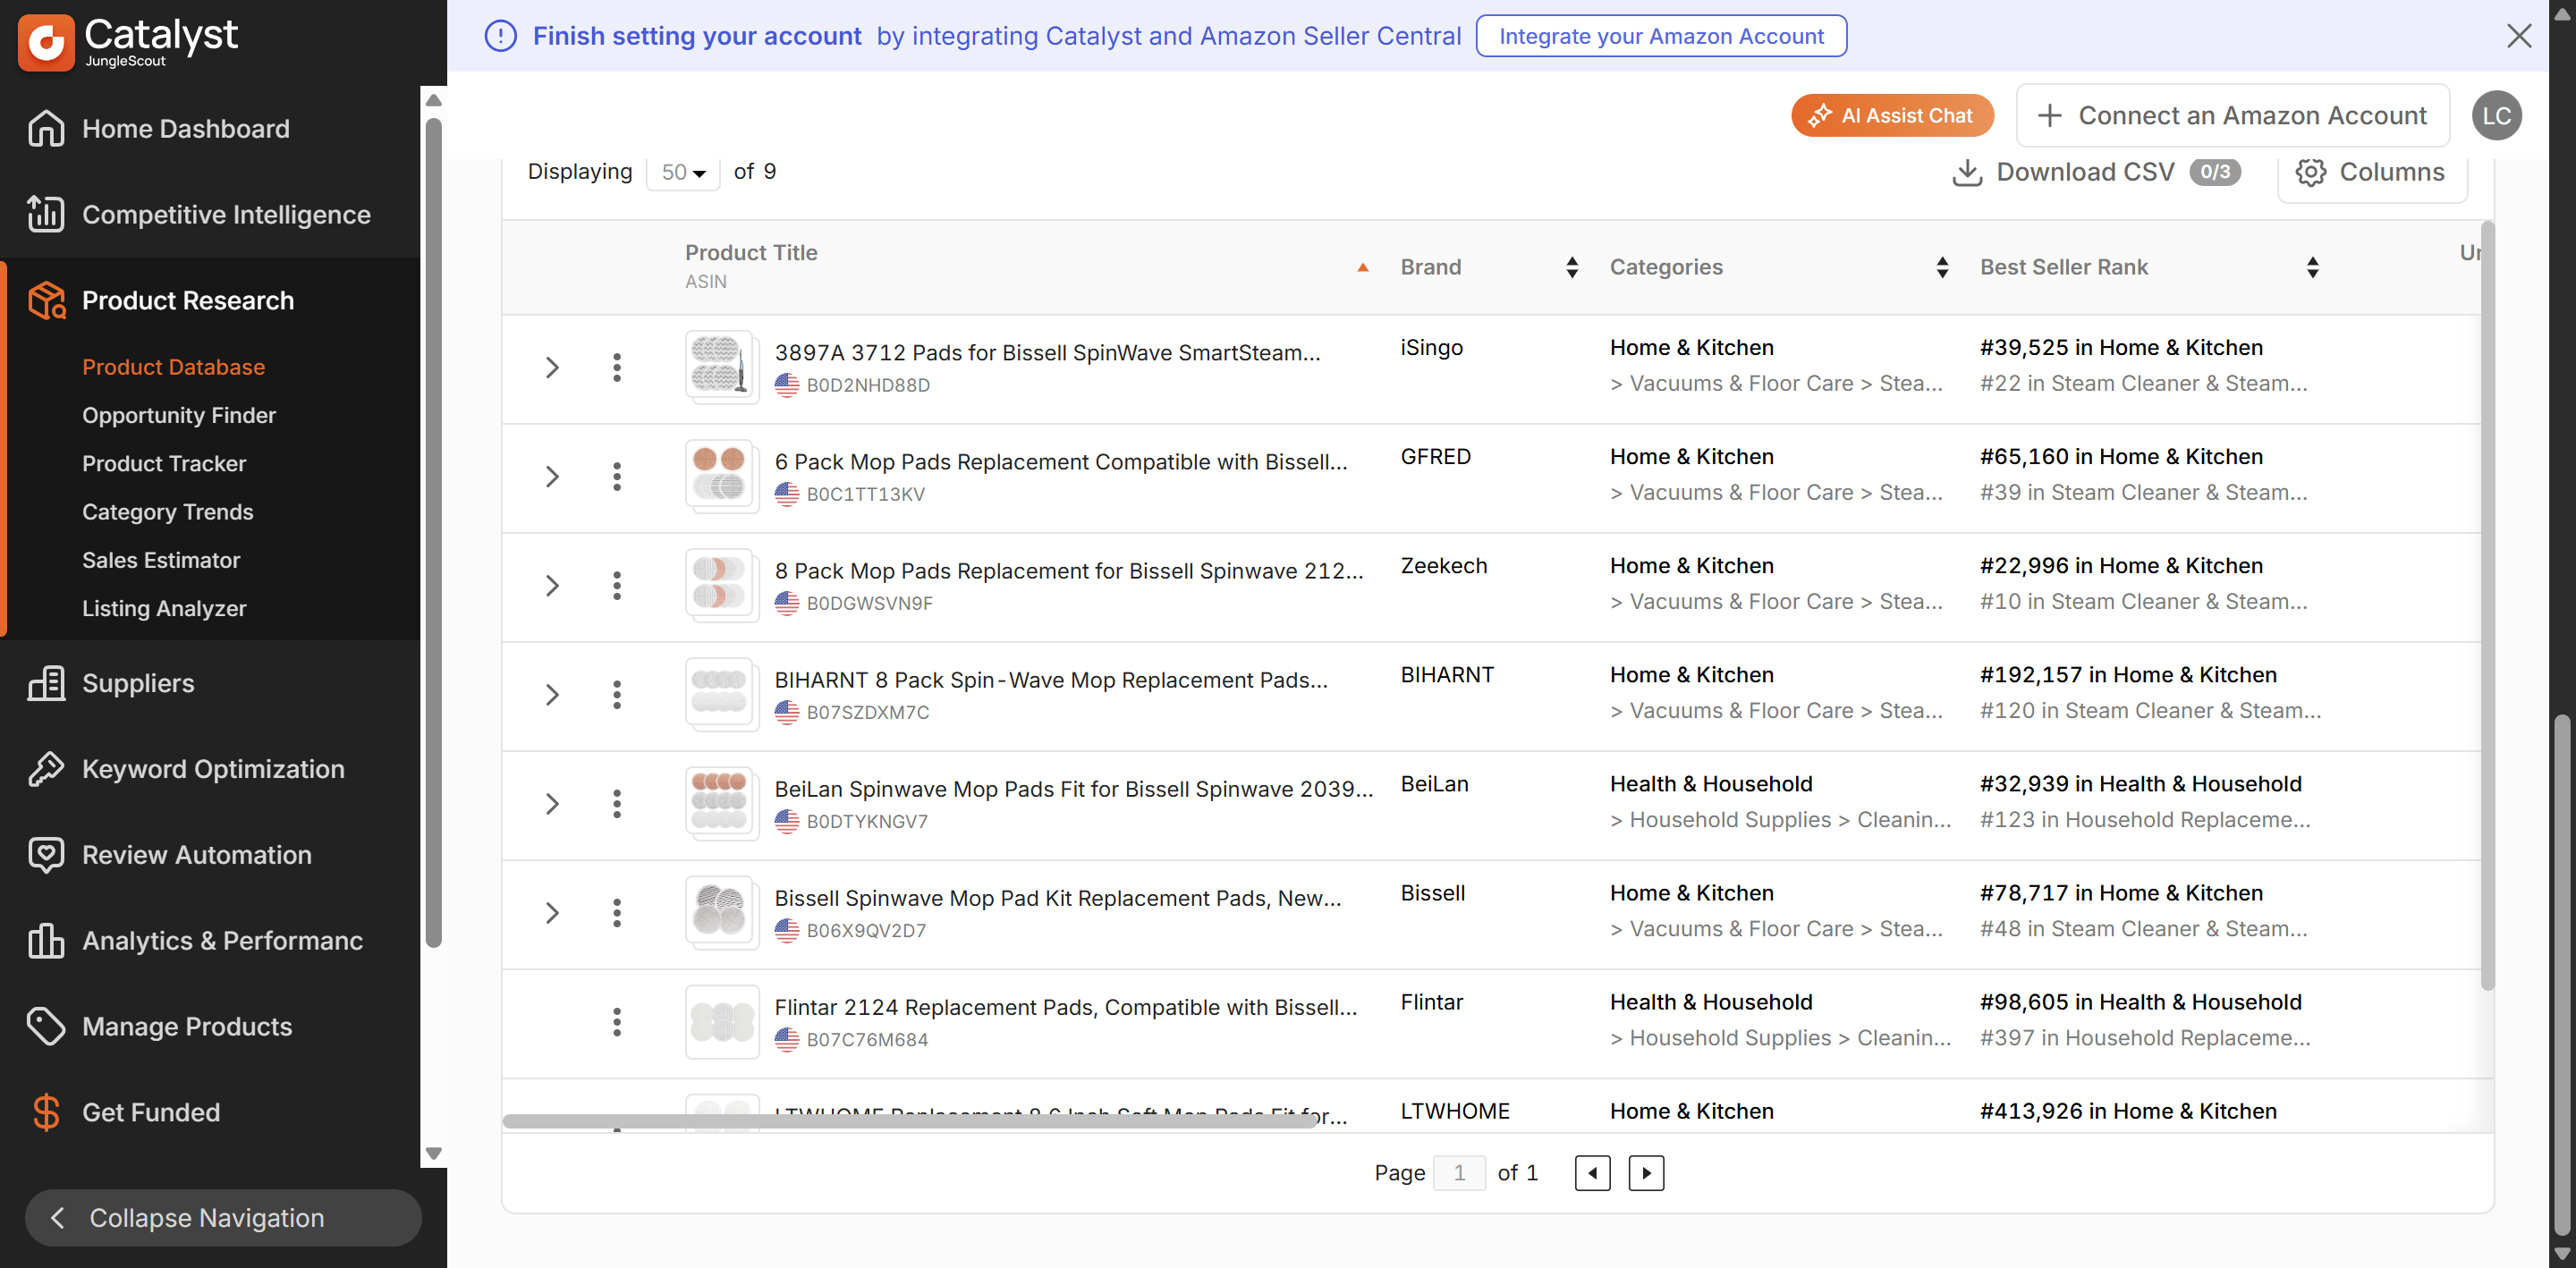The width and height of the screenshot is (2576, 1268).
Task: Go to the next page arrow
Action: coord(1646,1172)
